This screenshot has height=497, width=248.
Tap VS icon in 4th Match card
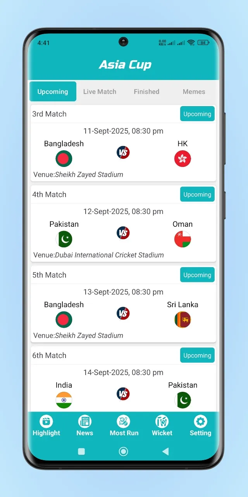coord(123,233)
